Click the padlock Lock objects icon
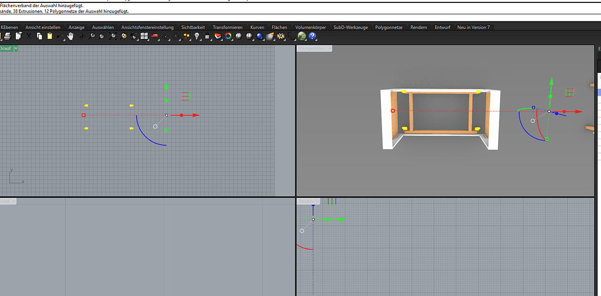This screenshot has height=296, width=601. coord(207,36)
